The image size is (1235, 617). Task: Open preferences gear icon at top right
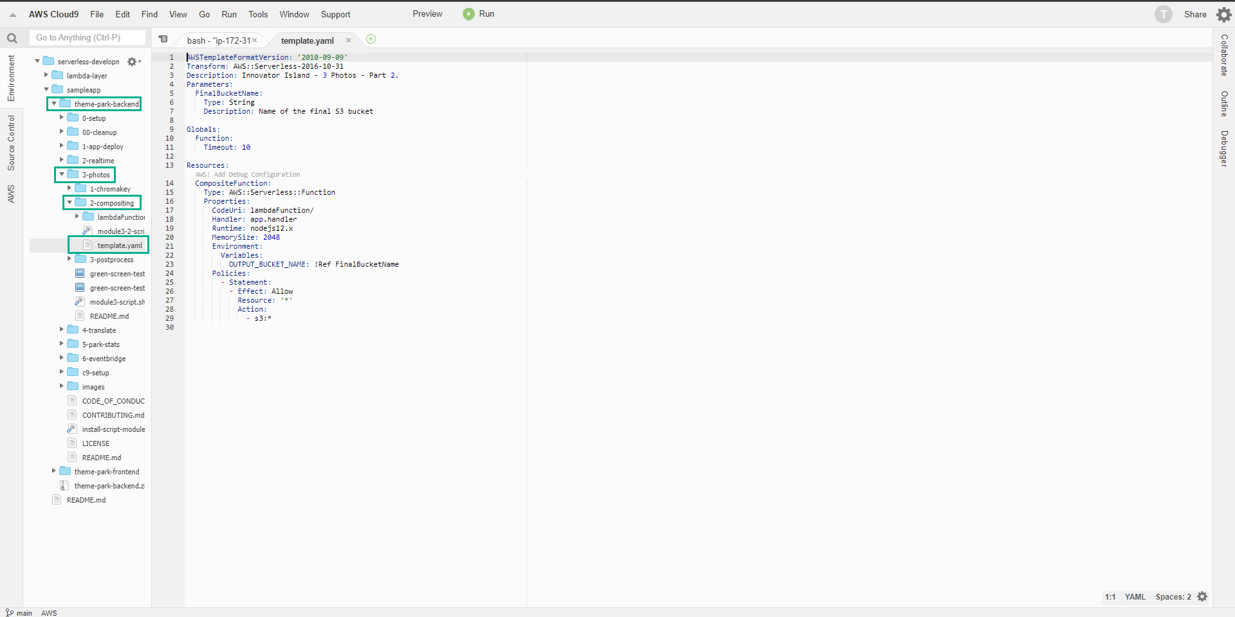pos(1223,14)
